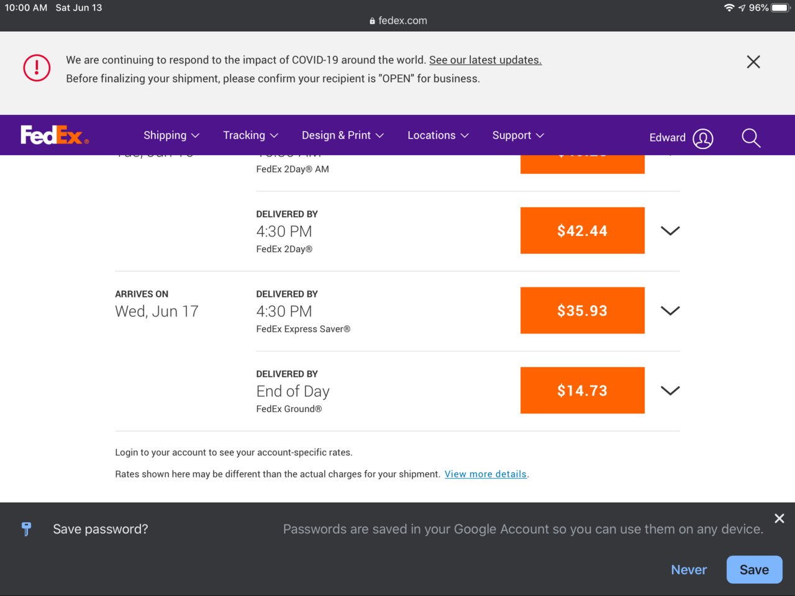Screen dimensions: 795x596
Task: Click 'FedEx 2Day® AM' service name
Action: click(x=293, y=169)
